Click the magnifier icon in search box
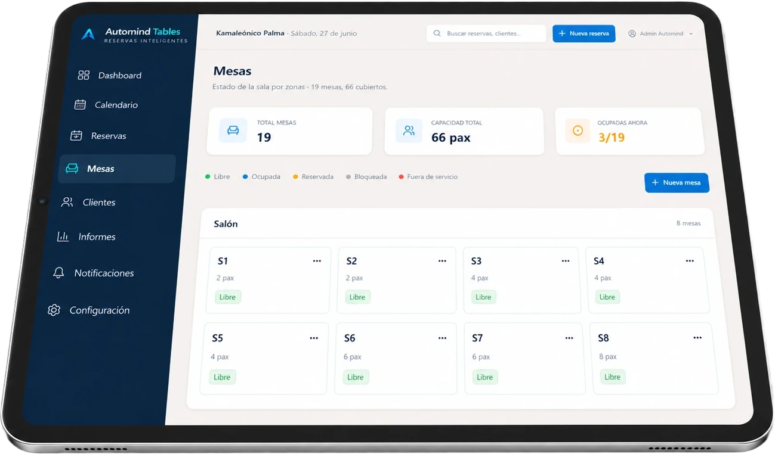Screen dimensions: 775x454 pos(437,33)
